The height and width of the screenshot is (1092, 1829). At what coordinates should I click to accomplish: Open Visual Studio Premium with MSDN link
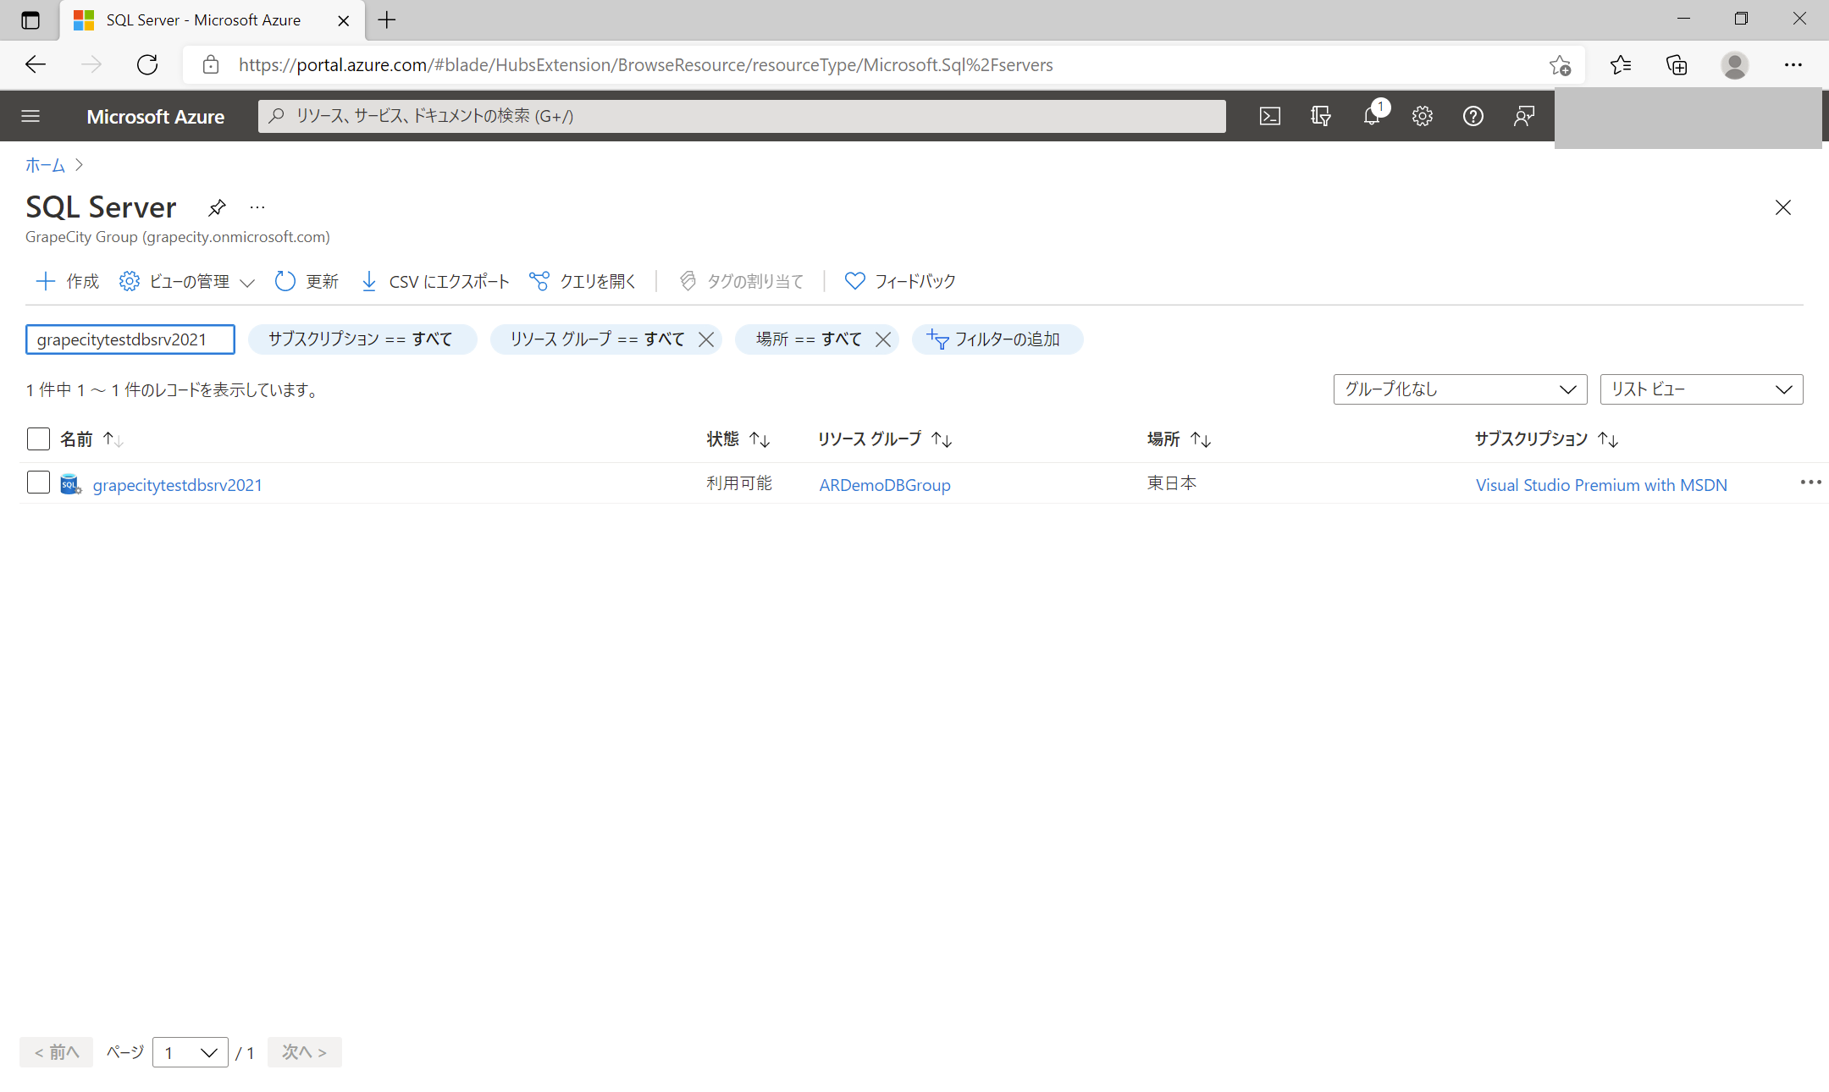1601,485
